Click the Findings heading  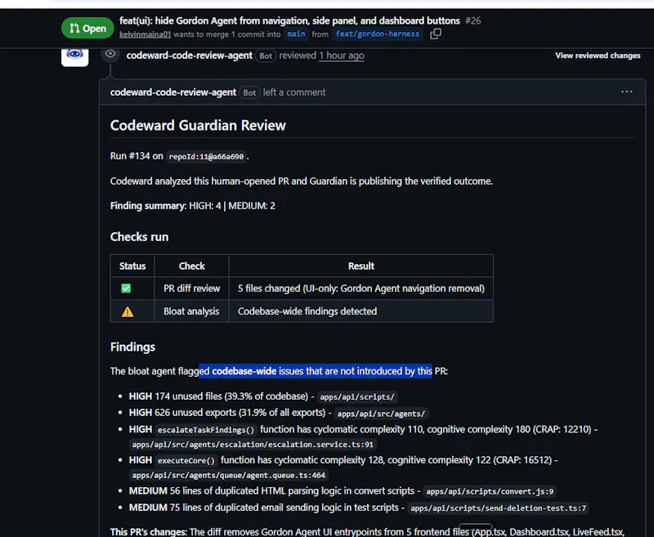coord(132,347)
